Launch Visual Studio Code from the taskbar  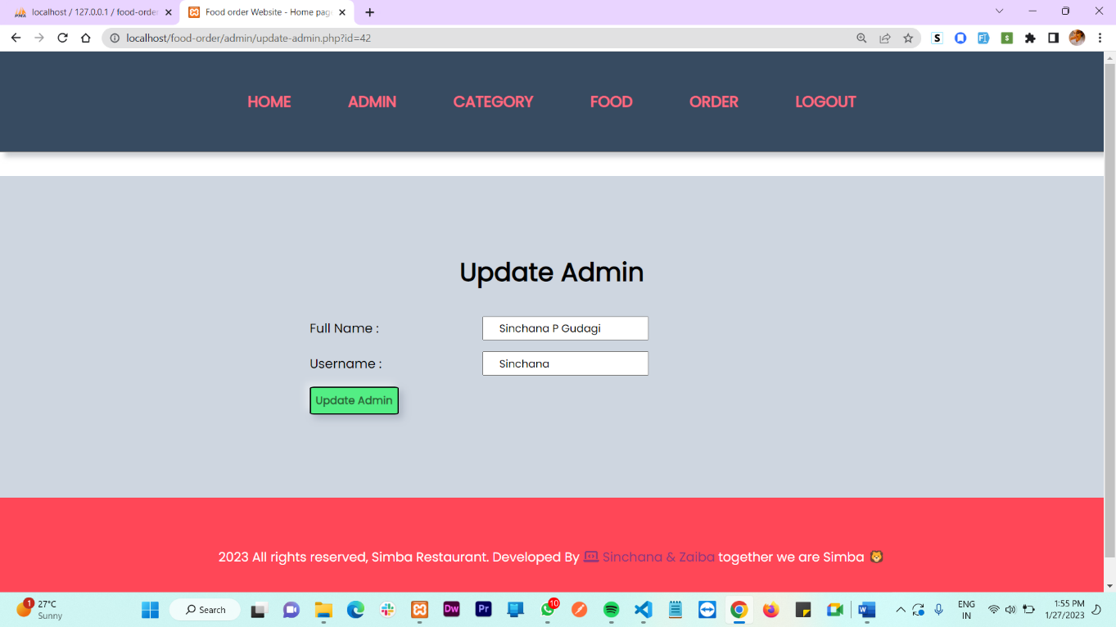click(x=643, y=609)
